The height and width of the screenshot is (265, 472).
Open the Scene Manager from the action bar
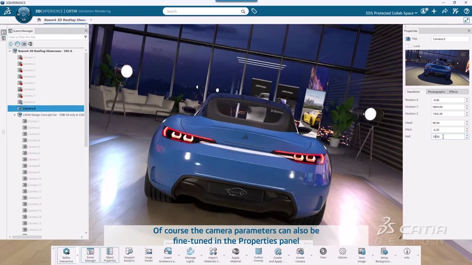point(90,255)
